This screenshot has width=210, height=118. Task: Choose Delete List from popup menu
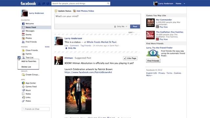click(x=26, y=67)
